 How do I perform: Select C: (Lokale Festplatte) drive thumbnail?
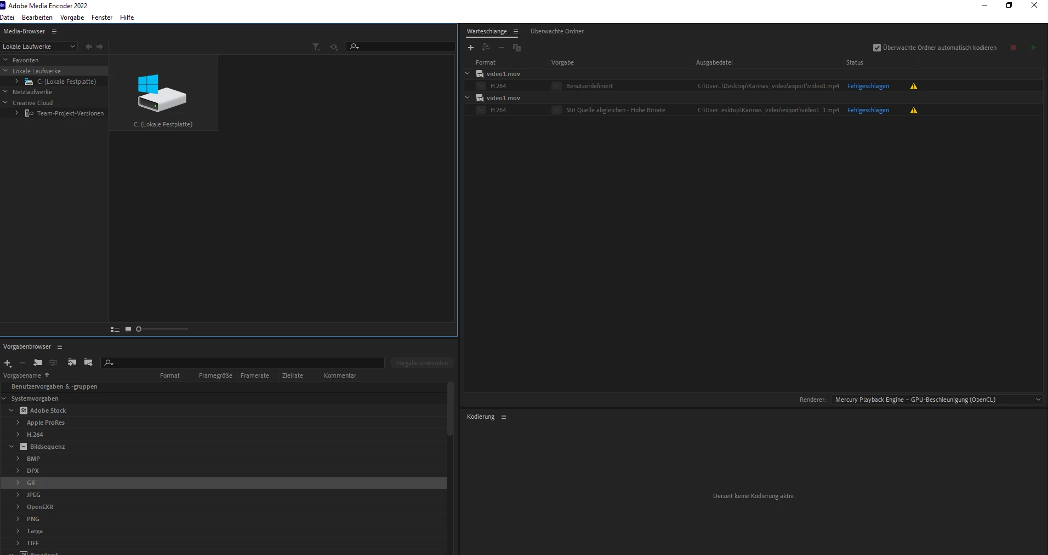tap(163, 93)
